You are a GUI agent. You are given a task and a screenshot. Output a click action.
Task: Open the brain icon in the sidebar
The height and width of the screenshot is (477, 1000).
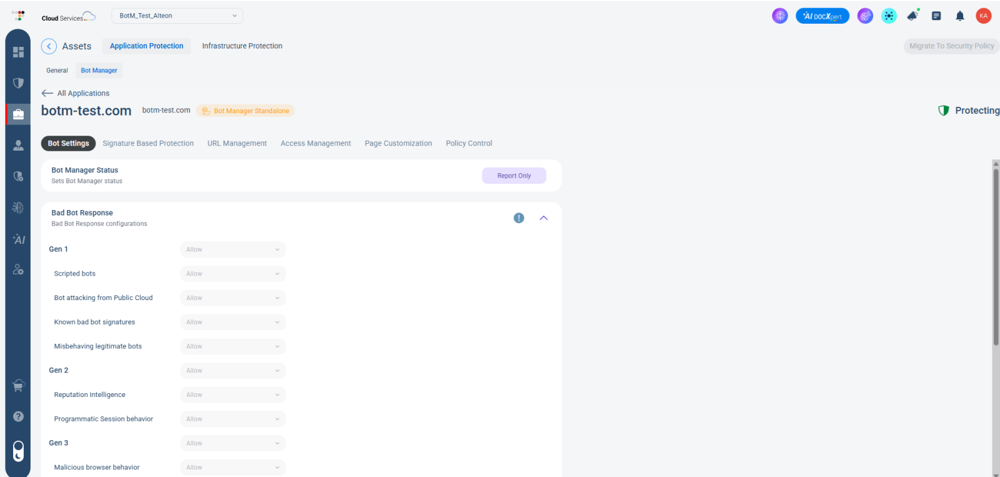(x=18, y=208)
